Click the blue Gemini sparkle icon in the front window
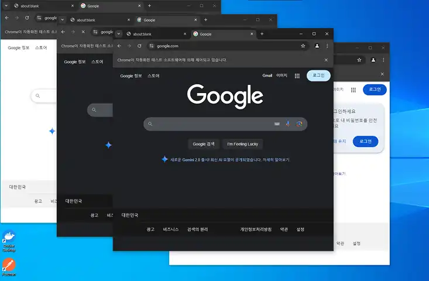 click(164, 159)
